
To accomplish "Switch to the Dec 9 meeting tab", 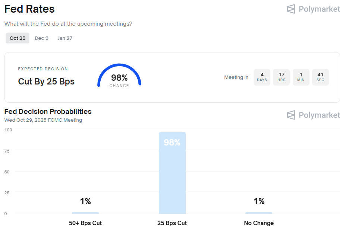I will pos(41,38).
